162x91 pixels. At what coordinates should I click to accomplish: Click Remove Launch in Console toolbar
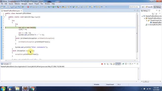pos(105,64)
